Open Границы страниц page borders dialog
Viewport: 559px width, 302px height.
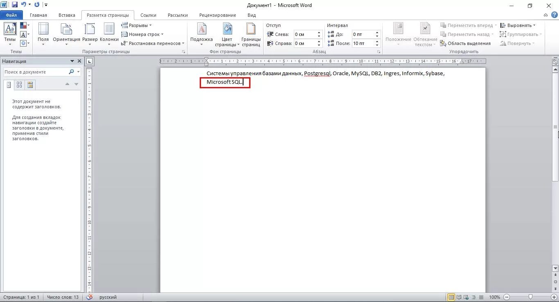[251, 35]
